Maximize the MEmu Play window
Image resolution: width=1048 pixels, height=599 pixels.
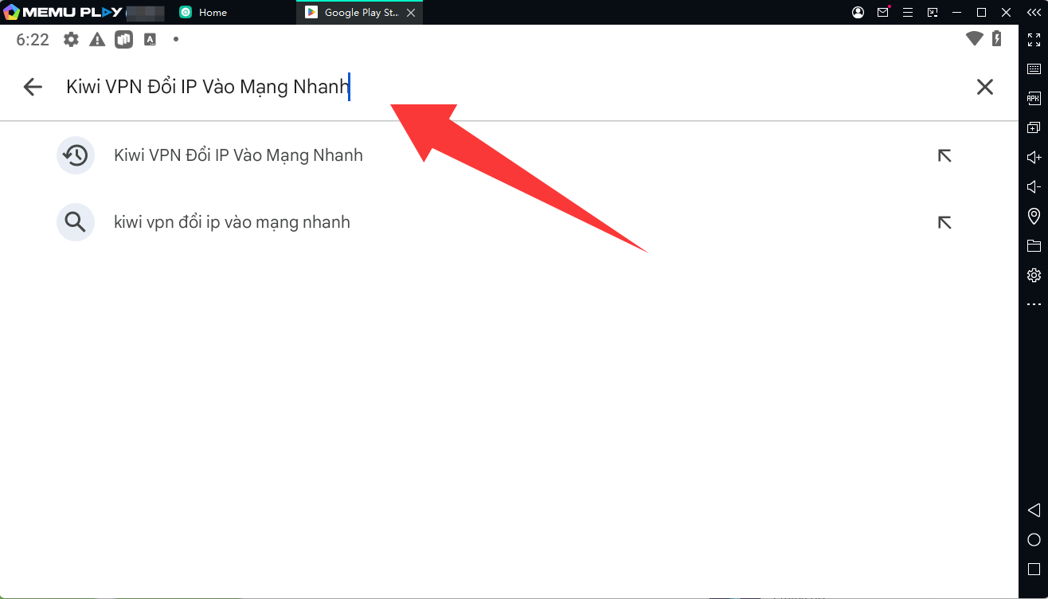[x=981, y=13]
